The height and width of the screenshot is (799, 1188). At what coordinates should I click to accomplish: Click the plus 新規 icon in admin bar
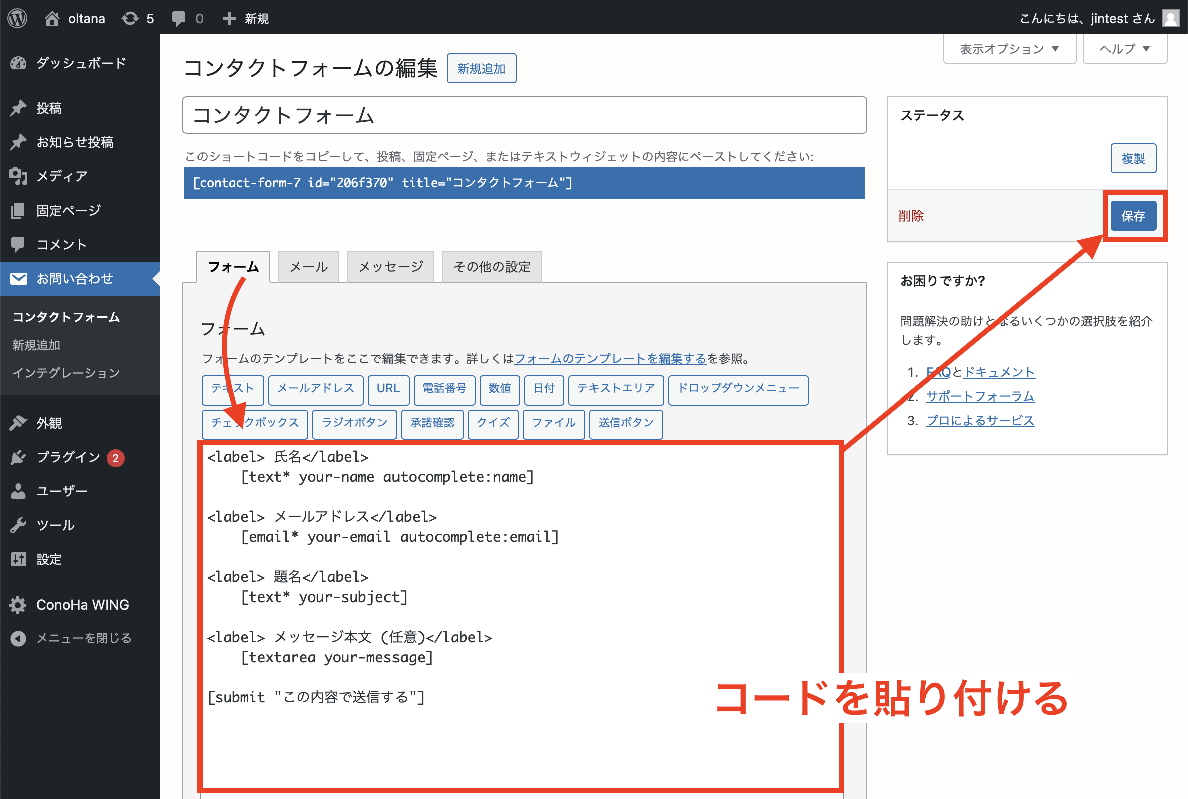[x=229, y=19]
